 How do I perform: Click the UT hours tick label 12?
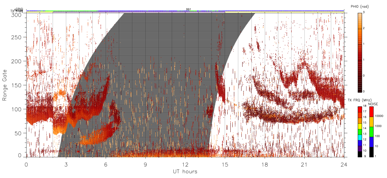(185, 164)
